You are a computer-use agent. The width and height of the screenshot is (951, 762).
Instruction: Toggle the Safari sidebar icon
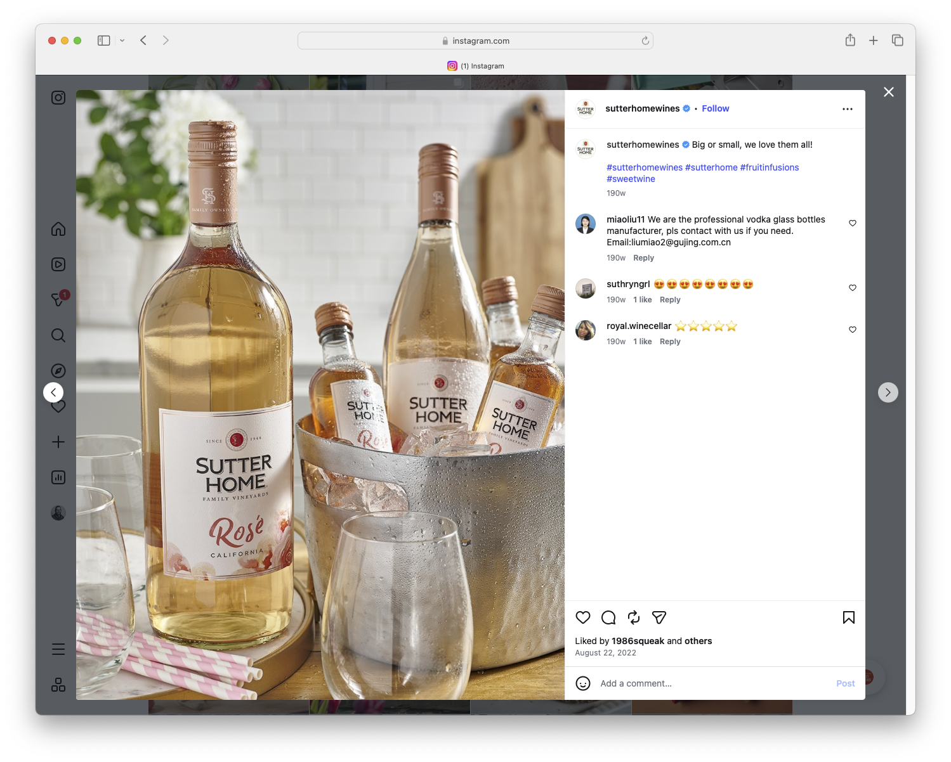[x=104, y=41]
